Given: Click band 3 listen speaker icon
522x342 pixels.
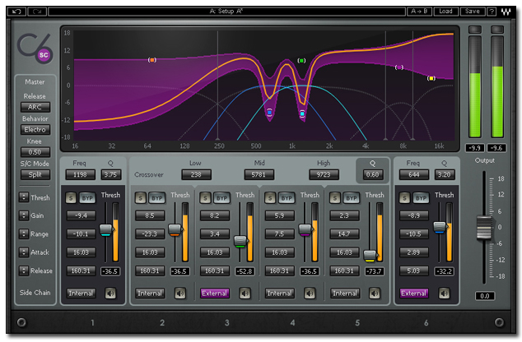Looking at the screenshot, I should pyautogui.click(x=245, y=293).
